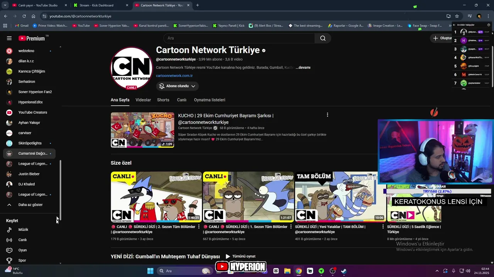The width and height of the screenshot is (494, 277).
Task: Open the YouTube hamburger guide menu
Action: point(9,38)
